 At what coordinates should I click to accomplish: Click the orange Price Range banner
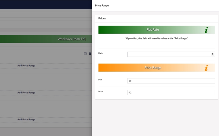[156, 68]
